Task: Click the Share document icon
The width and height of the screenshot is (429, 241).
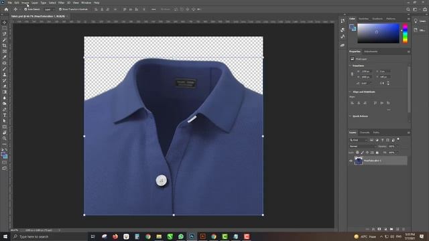Action: click(425, 9)
